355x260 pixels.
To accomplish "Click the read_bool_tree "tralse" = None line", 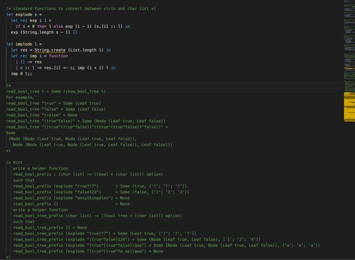I will pos(42,115).
